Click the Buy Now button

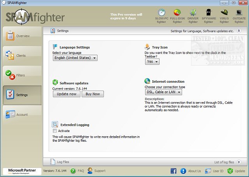[93, 94]
